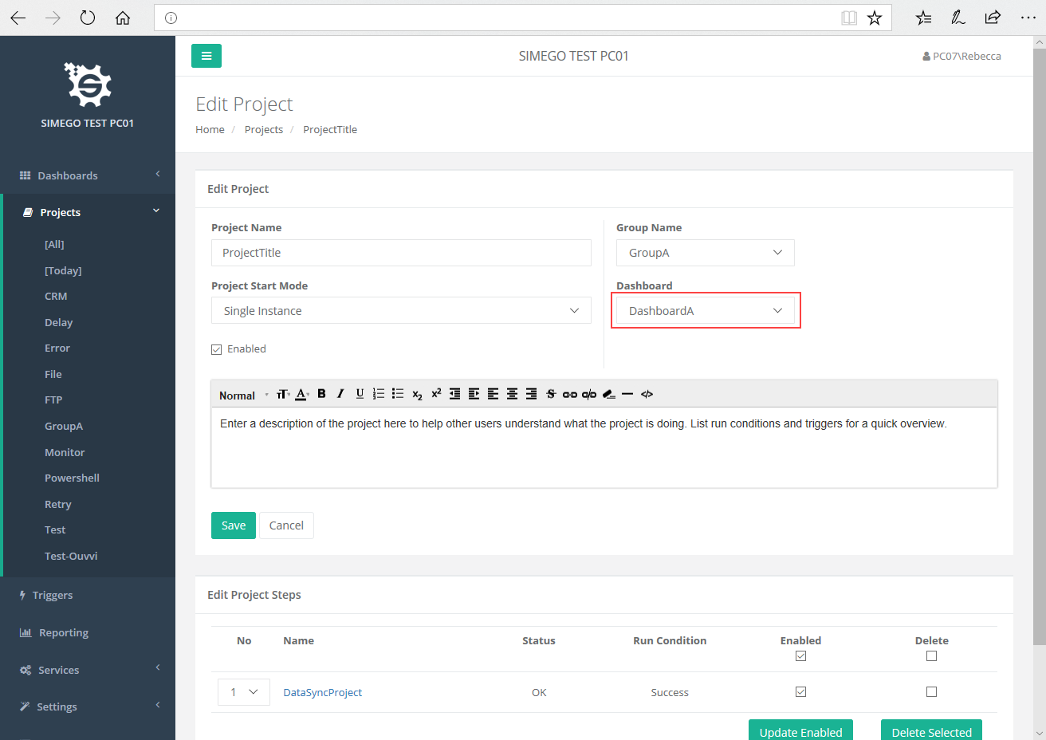Apply superscript formatting
Image resolution: width=1046 pixels, height=740 pixels.
coord(436,394)
